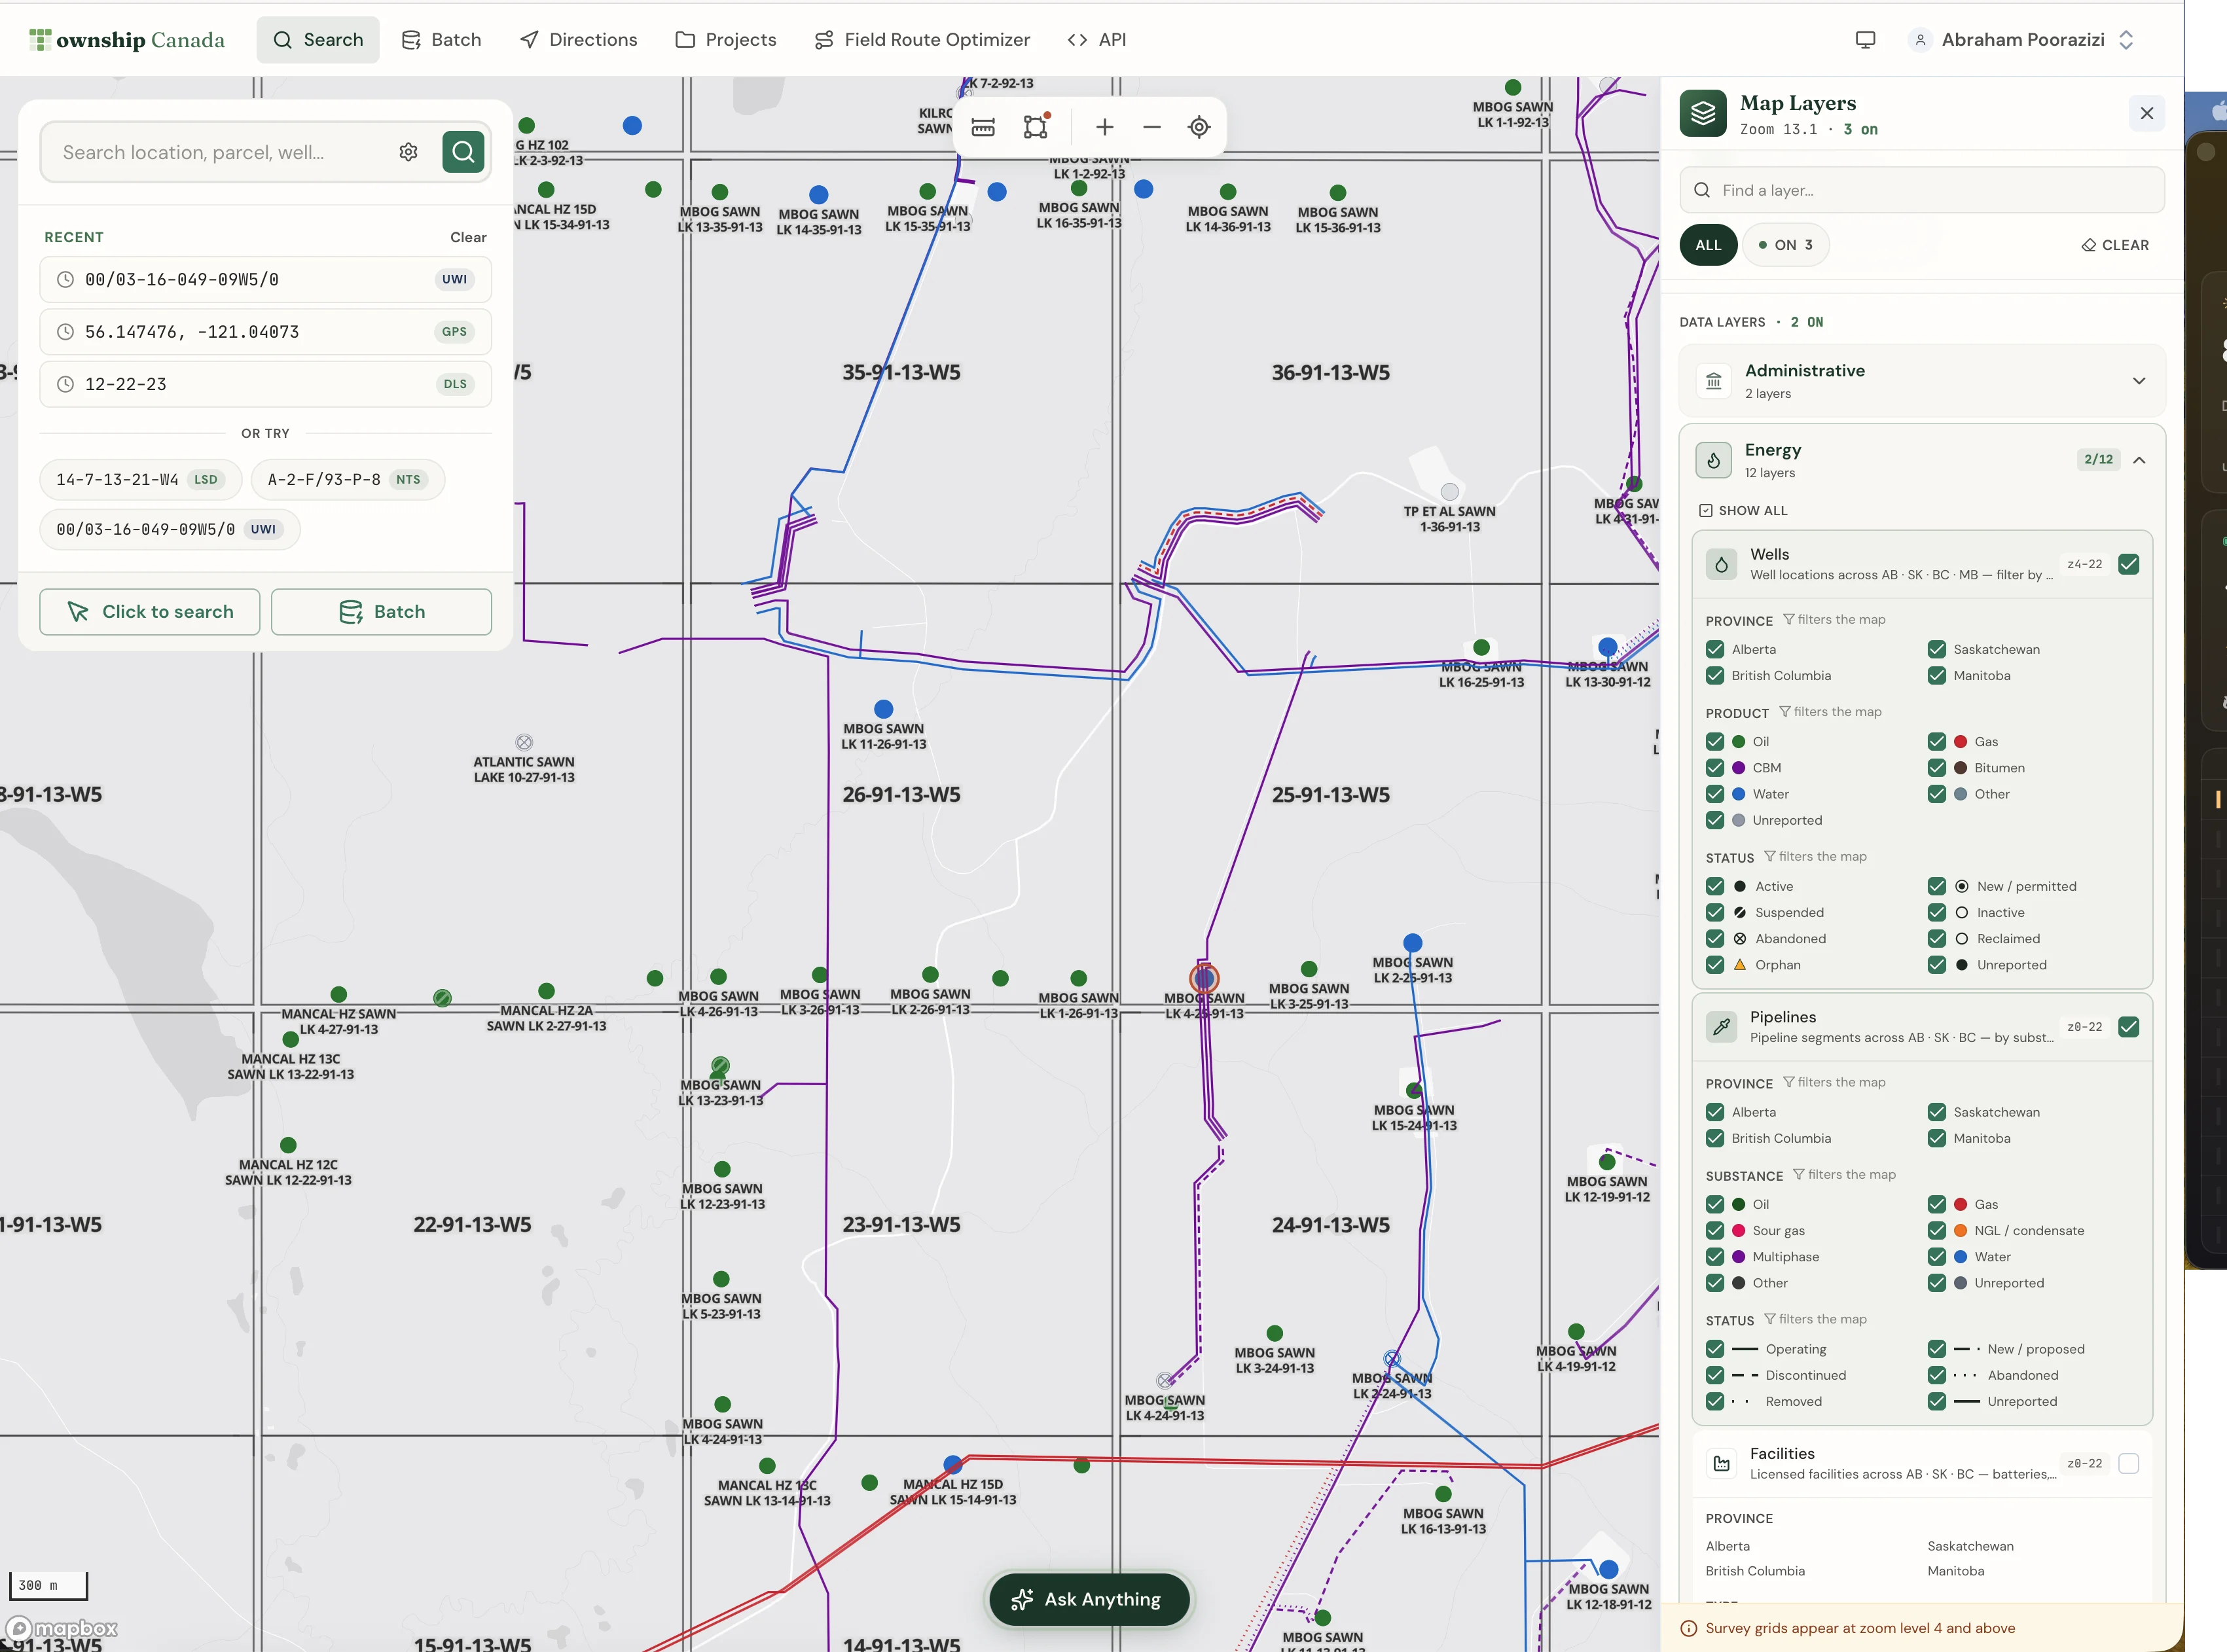Click the orange NGL / condensate swatch
Image resolution: width=2227 pixels, height=1652 pixels.
pyautogui.click(x=1960, y=1231)
